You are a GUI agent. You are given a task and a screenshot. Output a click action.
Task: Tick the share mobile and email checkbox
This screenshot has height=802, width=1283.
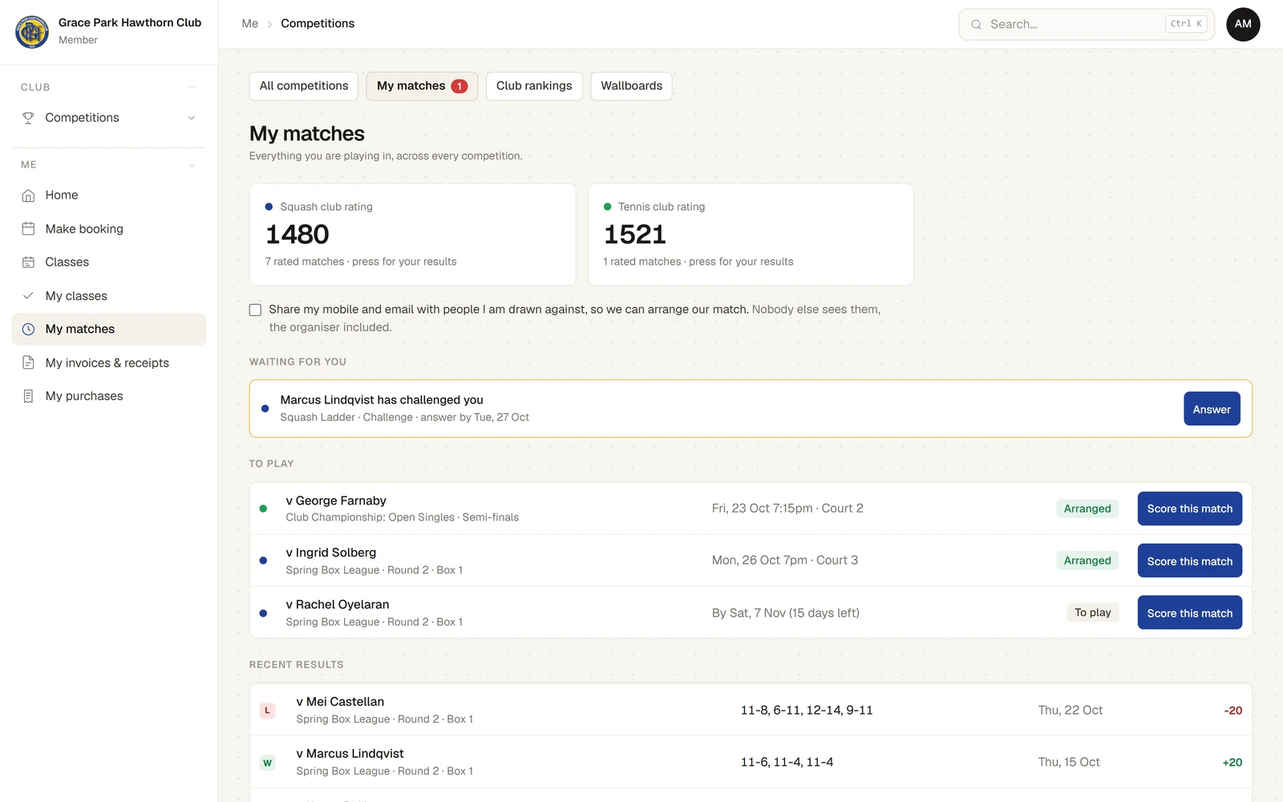(255, 310)
